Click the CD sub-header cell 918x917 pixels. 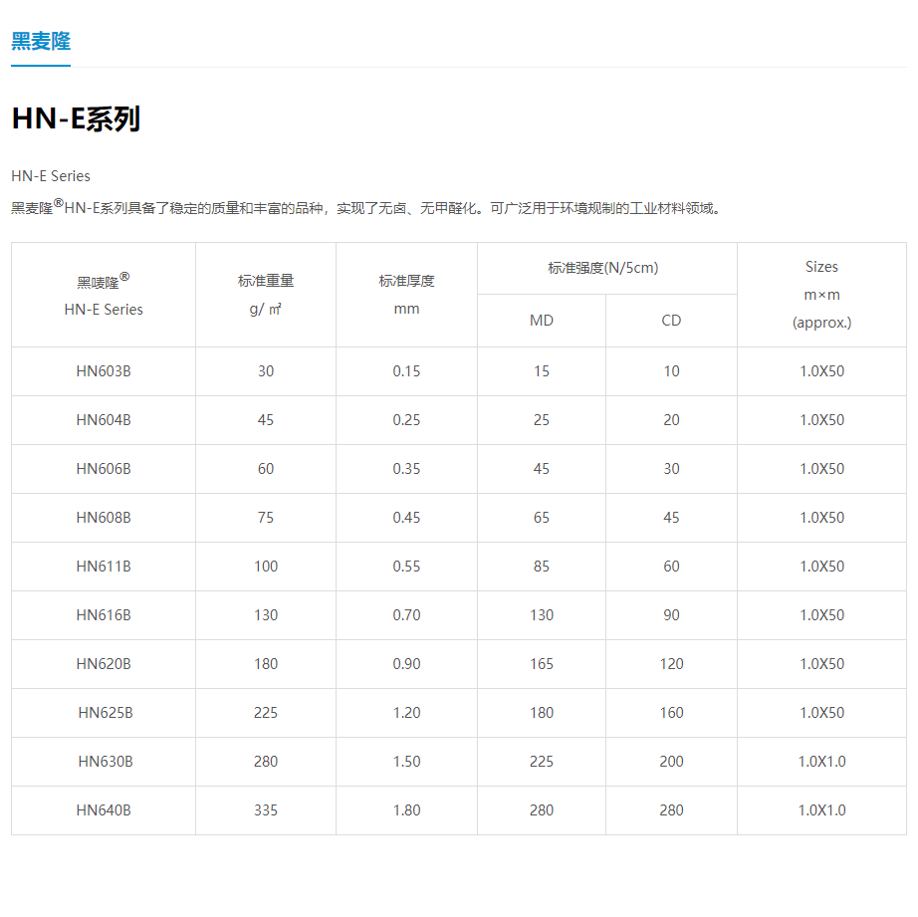(671, 321)
